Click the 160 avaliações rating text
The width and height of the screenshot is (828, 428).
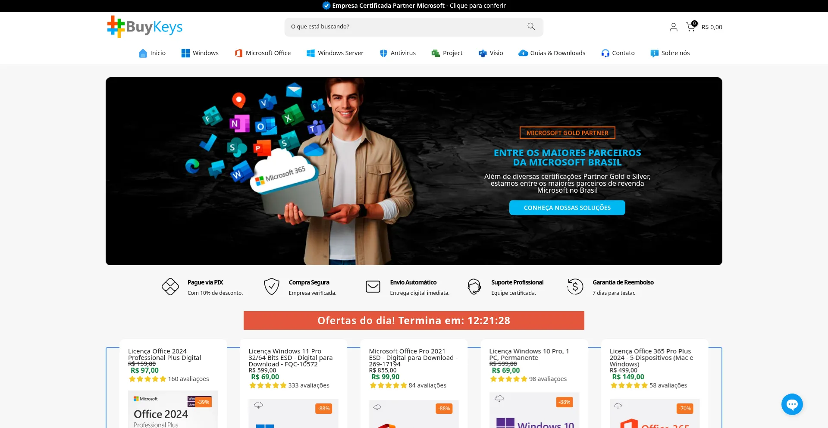[x=188, y=379]
